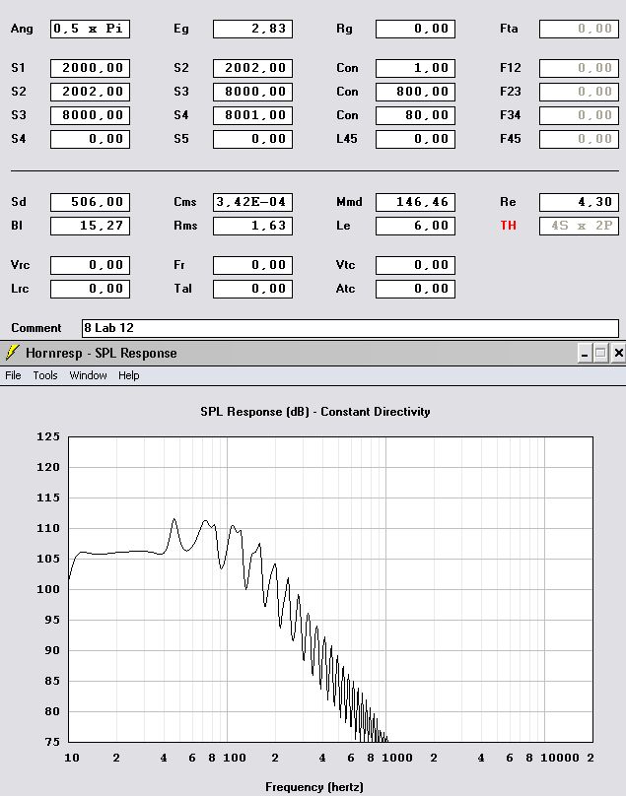Click the Fr input field
This screenshot has height=796, width=626.
point(252,265)
